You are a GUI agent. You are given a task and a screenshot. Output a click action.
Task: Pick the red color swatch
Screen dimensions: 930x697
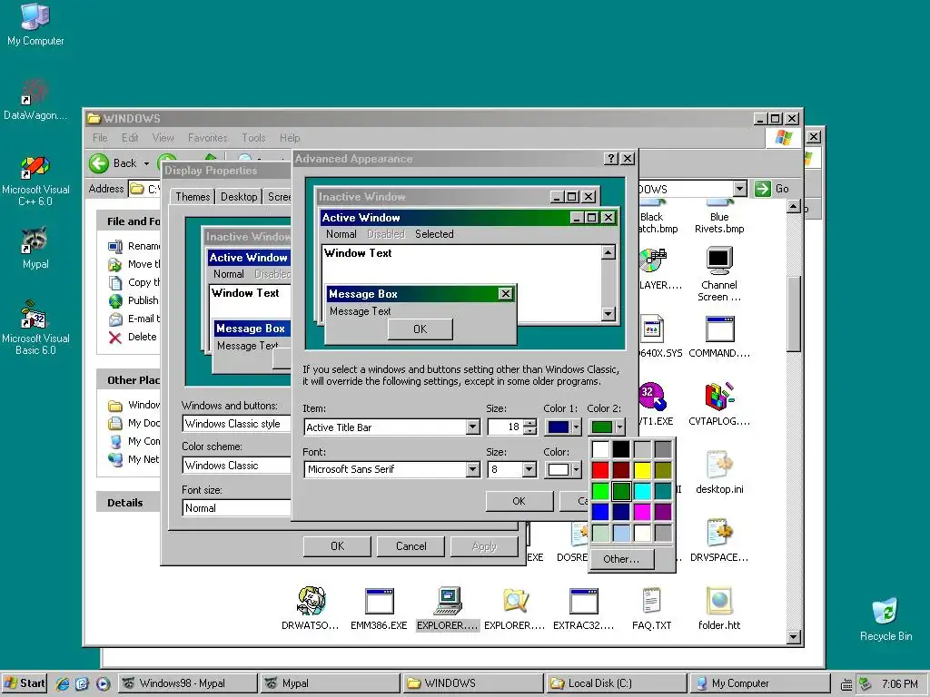point(600,470)
